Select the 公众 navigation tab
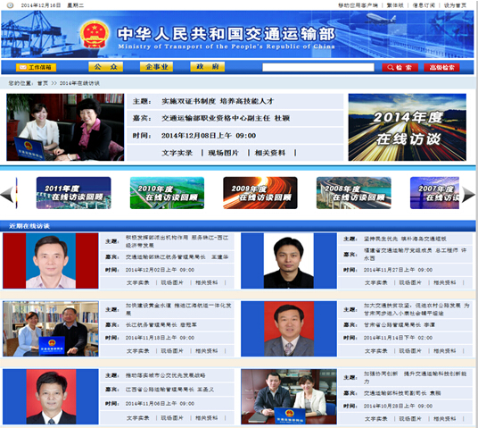The image size is (478, 428). (105, 67)
